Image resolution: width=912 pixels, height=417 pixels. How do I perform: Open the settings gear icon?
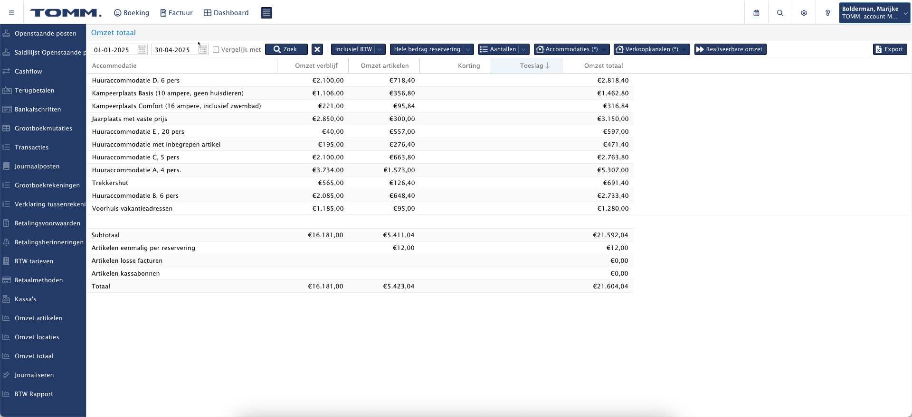[x=804, y=13]
